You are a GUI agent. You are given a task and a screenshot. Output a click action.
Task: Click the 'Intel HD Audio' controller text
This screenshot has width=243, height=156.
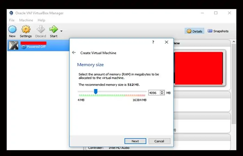[119, 148]
